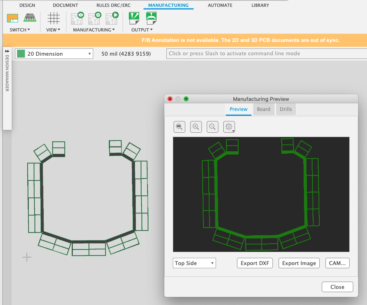The height and width of the screenshot is (305, 367).
Task: Zoom in on the manufacturing preview
Action: click(x=196, y=127)
